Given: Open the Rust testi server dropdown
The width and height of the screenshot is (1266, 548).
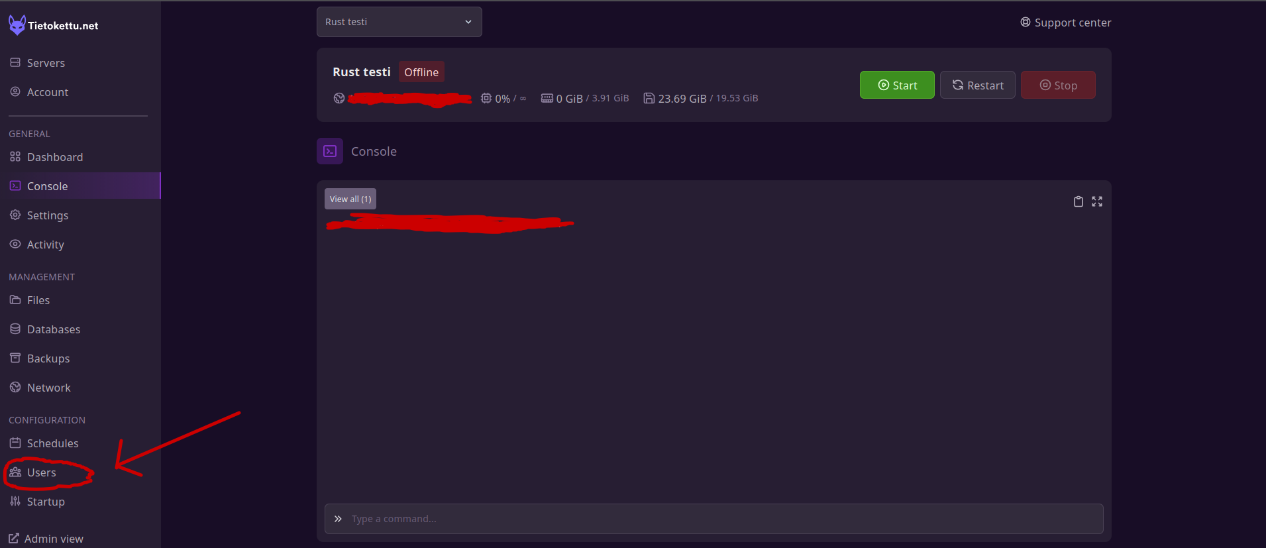Looking at the screenshot, I should [x=399, y=22].
